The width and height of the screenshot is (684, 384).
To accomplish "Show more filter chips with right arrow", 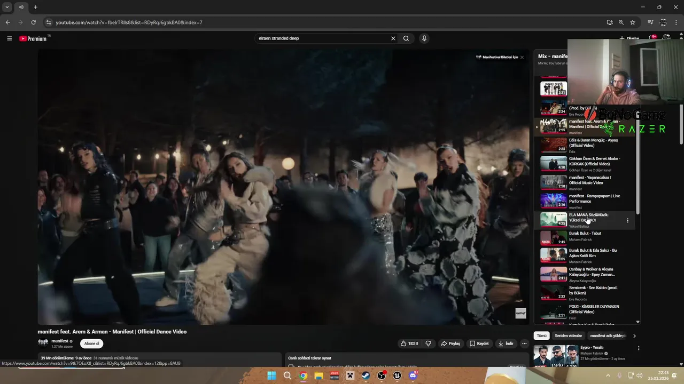I will pyautogui.click(x=634, y=336).
